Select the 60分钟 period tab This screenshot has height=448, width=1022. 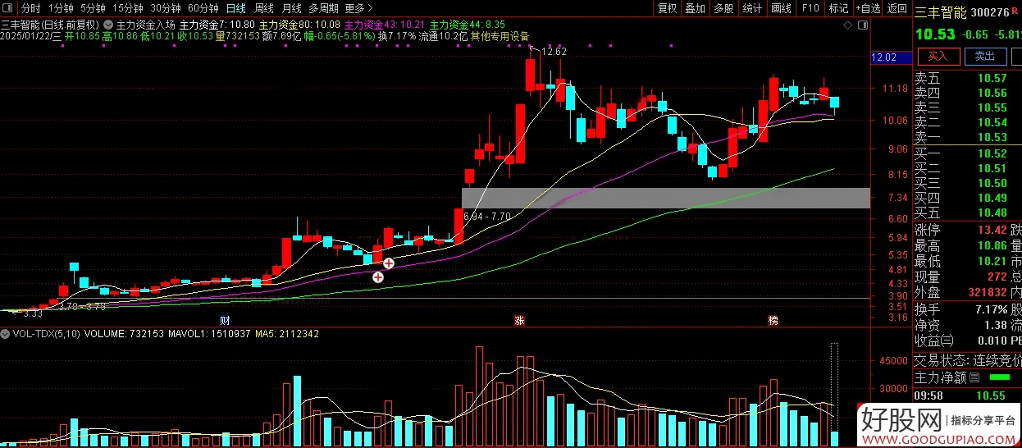(x=203, y=8)
